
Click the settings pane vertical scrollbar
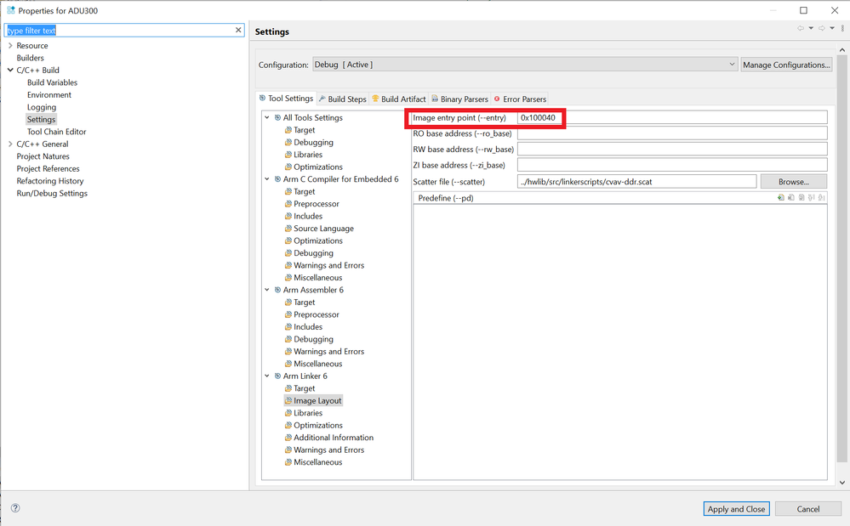(841, 258)
